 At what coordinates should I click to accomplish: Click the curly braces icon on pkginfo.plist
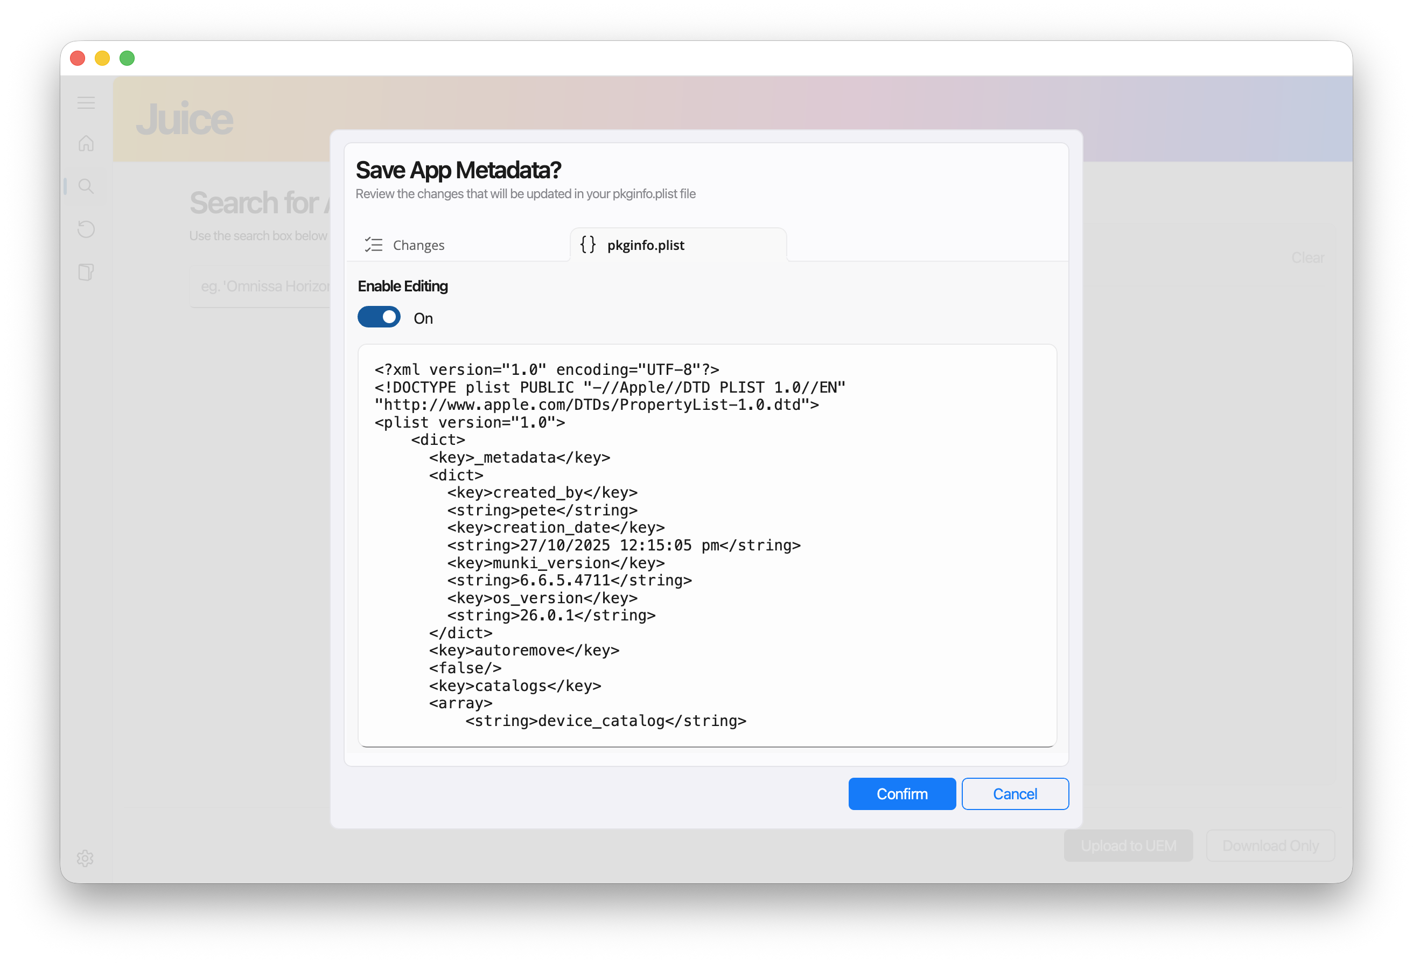point(587,245)
